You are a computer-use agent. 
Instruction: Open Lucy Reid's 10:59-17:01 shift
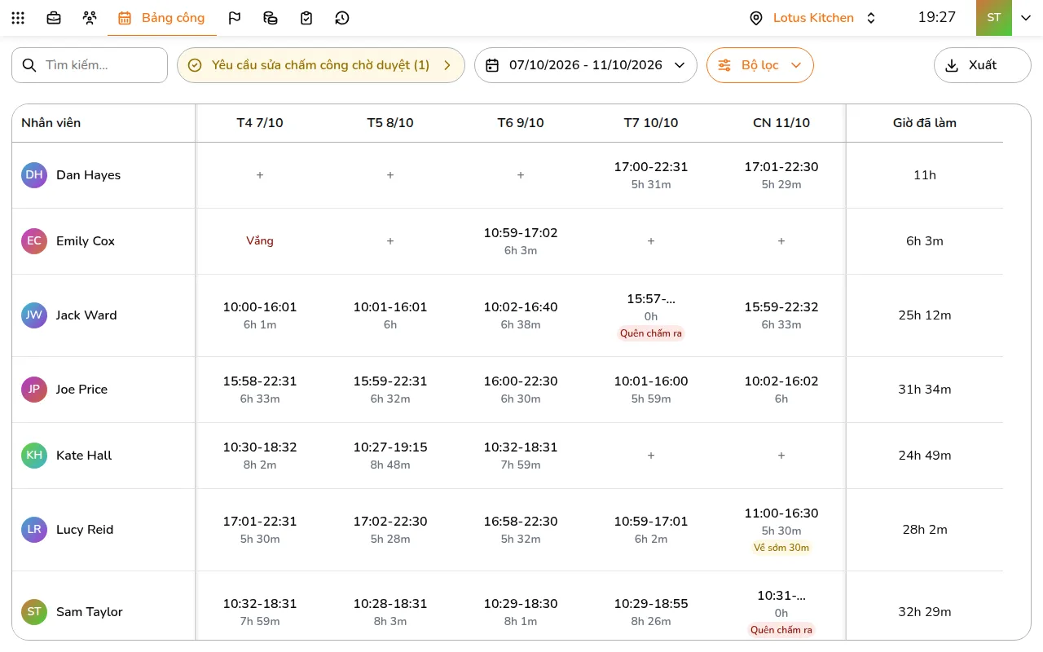(x=651, y=530)
